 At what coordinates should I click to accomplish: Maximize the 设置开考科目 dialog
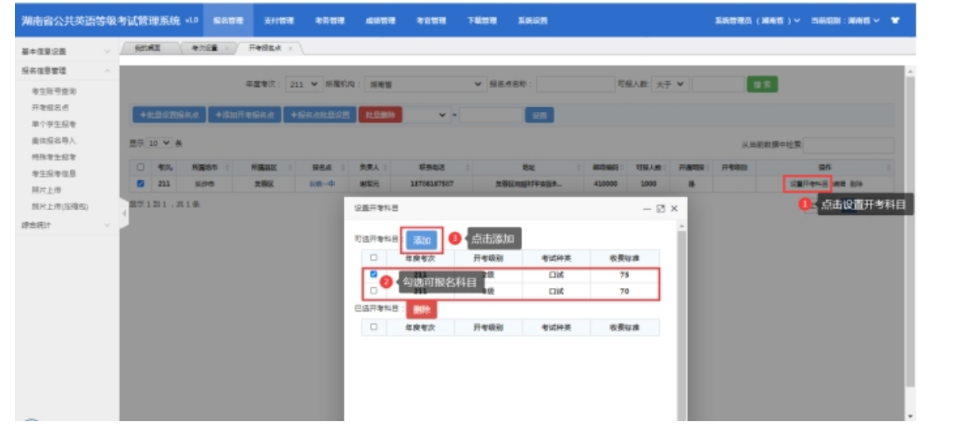[x=660, y=209]
